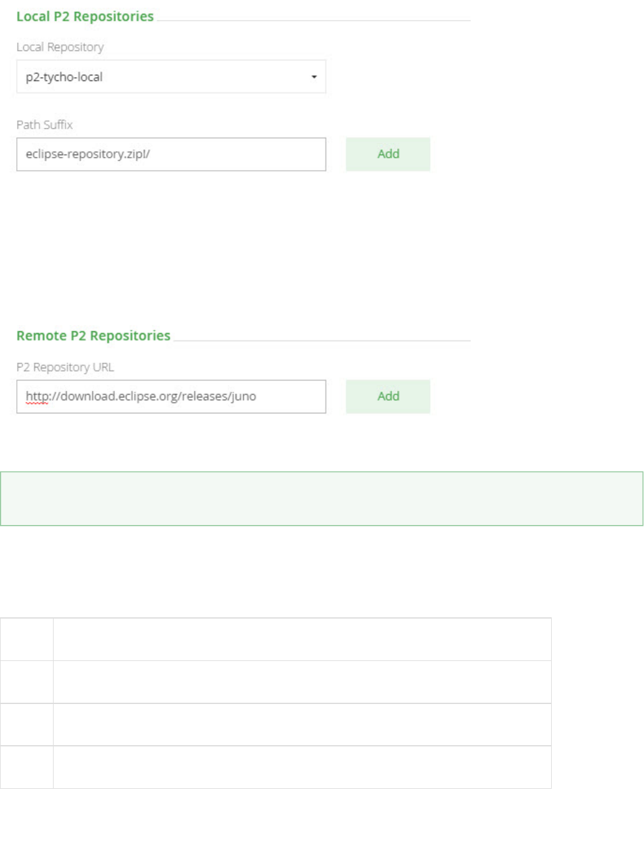Image resolution: width=644 pixels, height=868 pixels.
Task: Click the Local P2 Repositories heading
Action: (x=85, y=17)
